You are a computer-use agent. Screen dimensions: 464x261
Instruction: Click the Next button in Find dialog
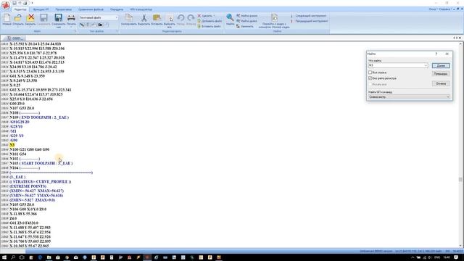441,65
